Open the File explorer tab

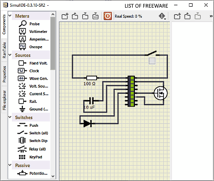(4, 100)
